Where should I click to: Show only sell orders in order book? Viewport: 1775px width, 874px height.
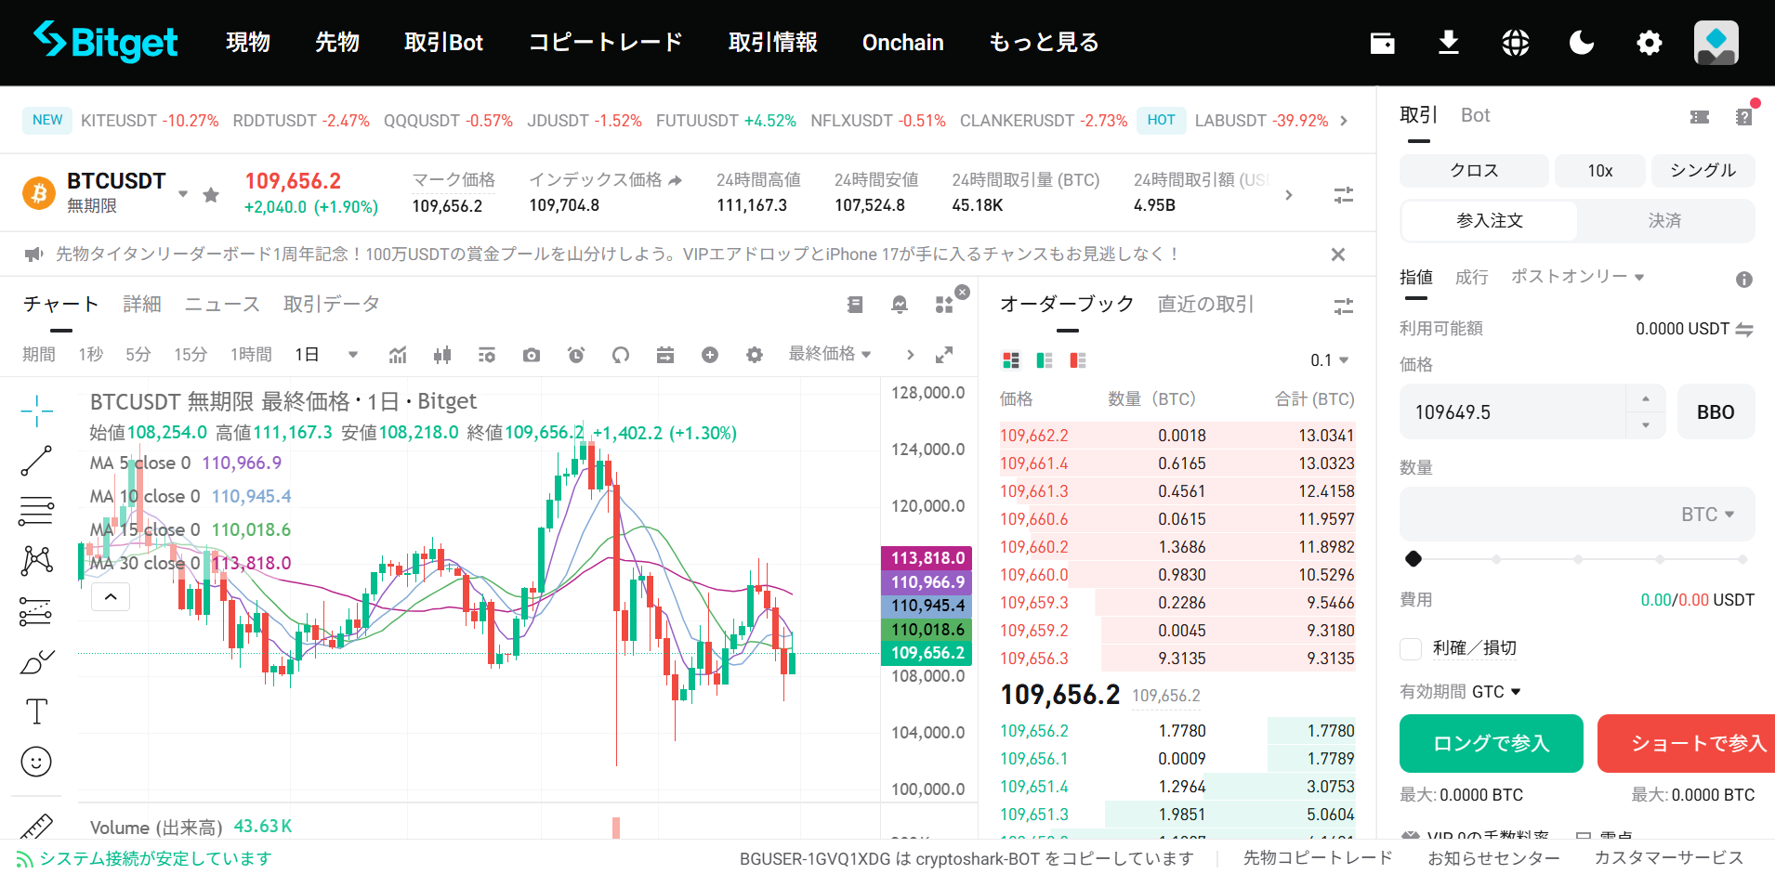(x=1078, y=360)
